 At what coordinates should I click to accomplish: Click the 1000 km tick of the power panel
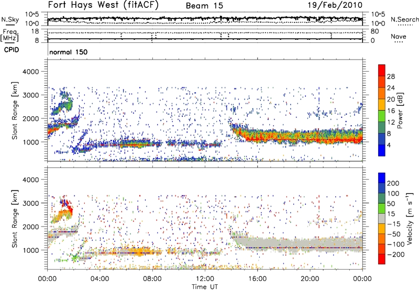(30, 142)
